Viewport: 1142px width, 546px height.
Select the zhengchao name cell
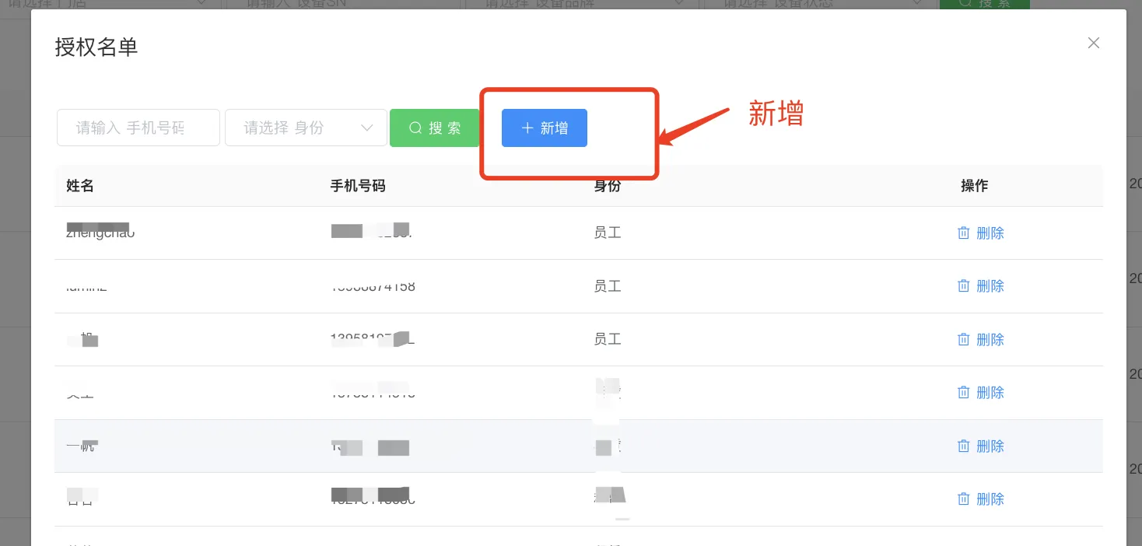(x=100, y=233)
